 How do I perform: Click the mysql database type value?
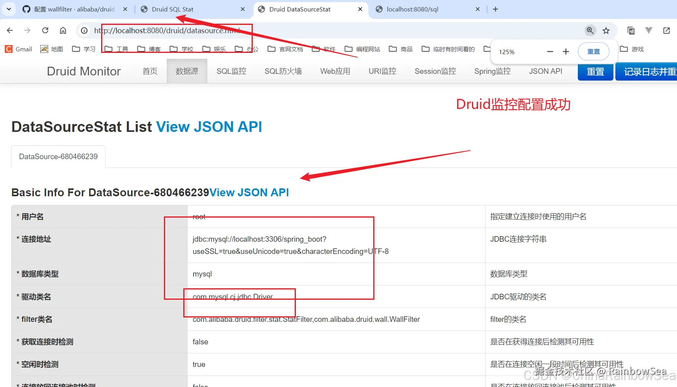(x=202, y=274)
